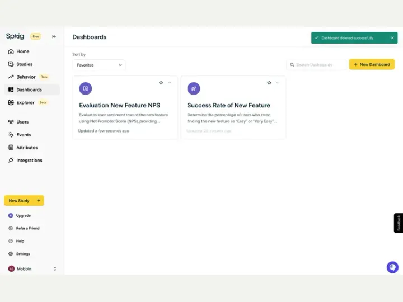Click the Determine the percentage description
This screenshot has height=302, width=403.
click(x=232, y=118)
